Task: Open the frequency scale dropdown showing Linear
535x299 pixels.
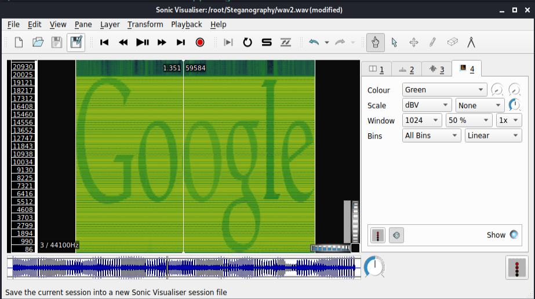Action: point(493,136)
